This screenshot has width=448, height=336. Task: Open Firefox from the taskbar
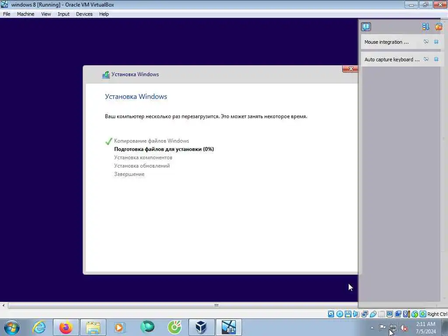coord(66,327)
